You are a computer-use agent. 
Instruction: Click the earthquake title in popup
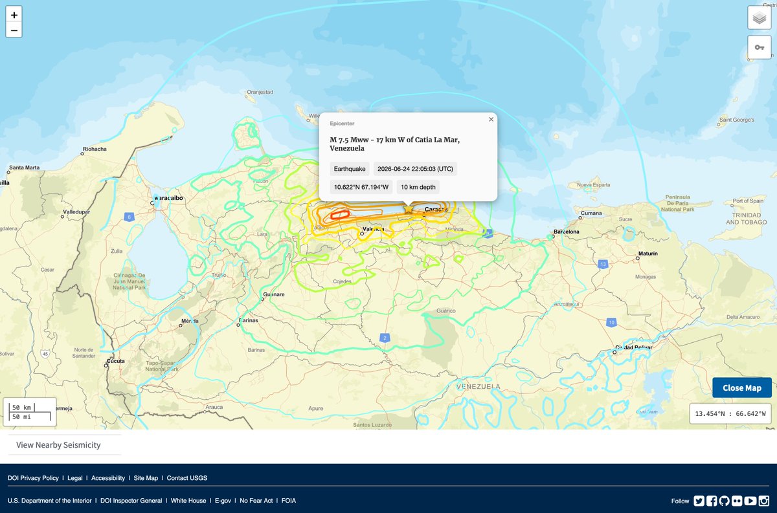[395, 144]
